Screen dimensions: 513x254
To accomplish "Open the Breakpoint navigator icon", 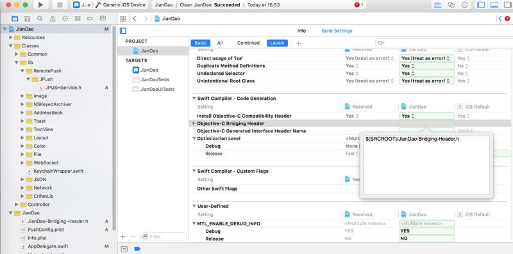I will (x=90, y=19).
